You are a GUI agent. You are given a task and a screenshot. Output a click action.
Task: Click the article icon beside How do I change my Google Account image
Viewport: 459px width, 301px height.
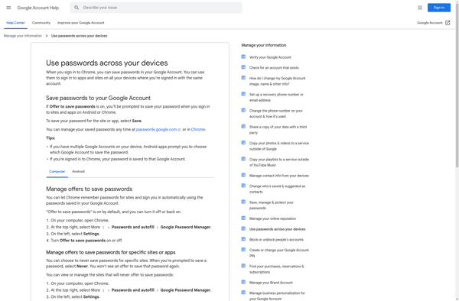click(x=243, y=78)
